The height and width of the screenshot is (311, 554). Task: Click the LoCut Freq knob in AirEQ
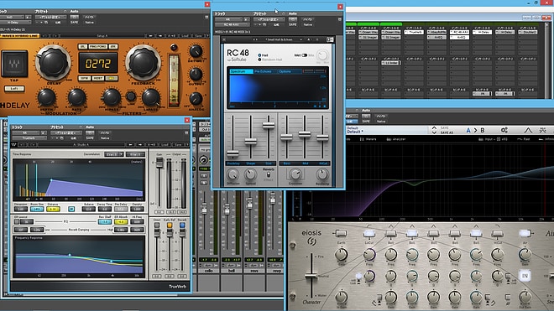369,254
